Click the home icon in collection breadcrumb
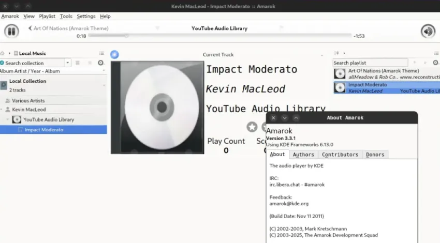This screenshot has width=440, height=243. click(3, 53)
